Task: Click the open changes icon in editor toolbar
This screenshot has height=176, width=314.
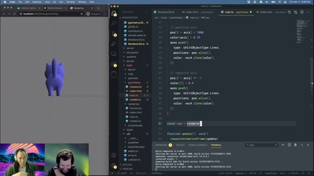Action: click(295, 12)
